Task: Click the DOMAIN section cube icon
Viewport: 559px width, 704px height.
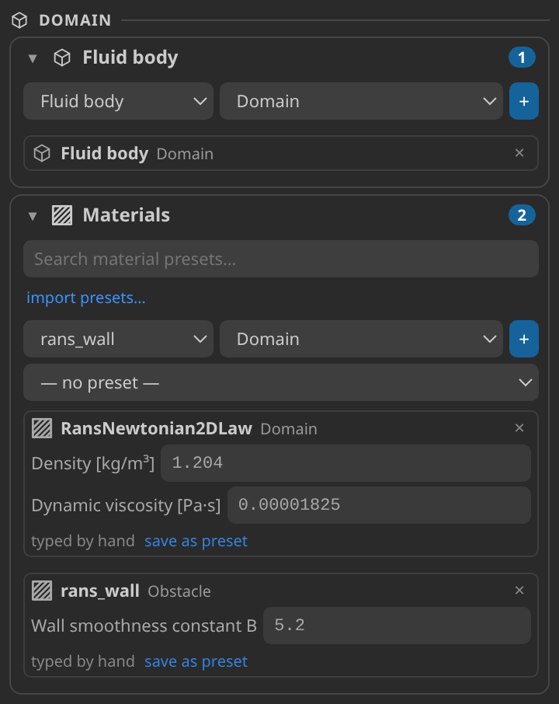Action: click(x=19, y=20)
